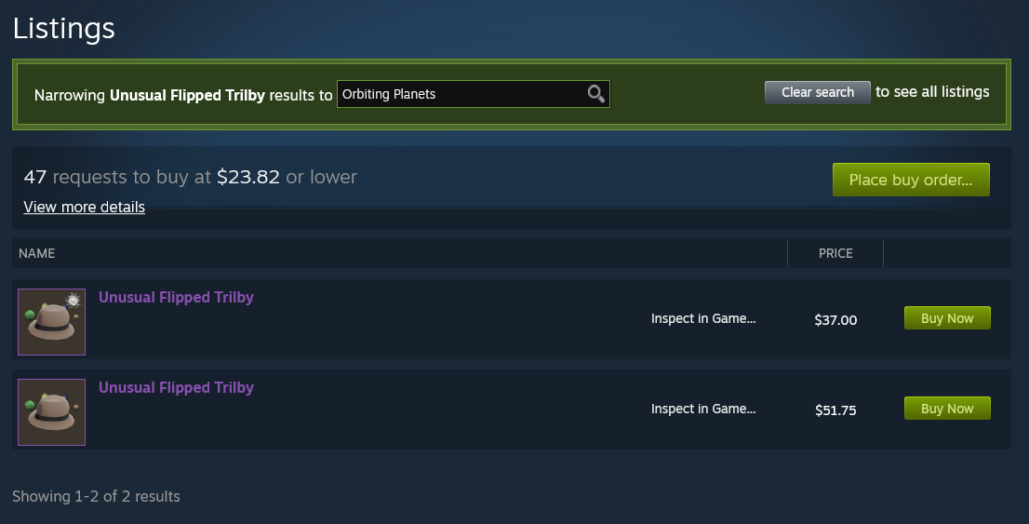Open the $51.75 Flipped Trilby hat thumbnail
This screenshot has width=1029, height=524.
51,411
